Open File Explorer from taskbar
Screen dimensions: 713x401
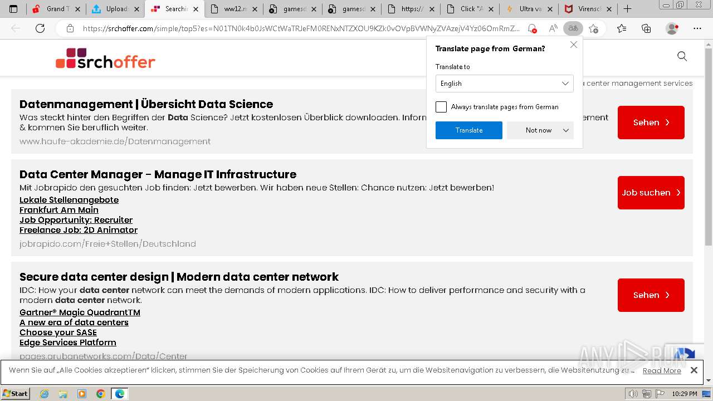coord(63,394)
